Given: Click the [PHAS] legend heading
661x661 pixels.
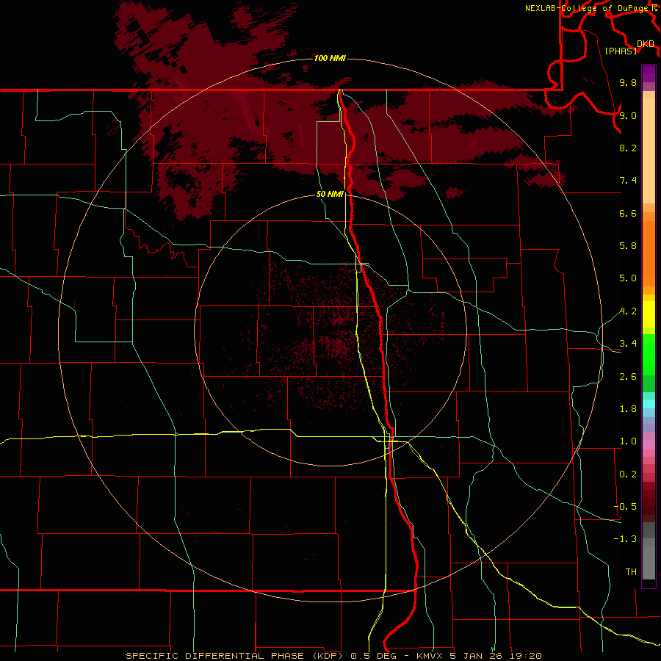Looking at the screenshot, I should [x=621, y=51].
